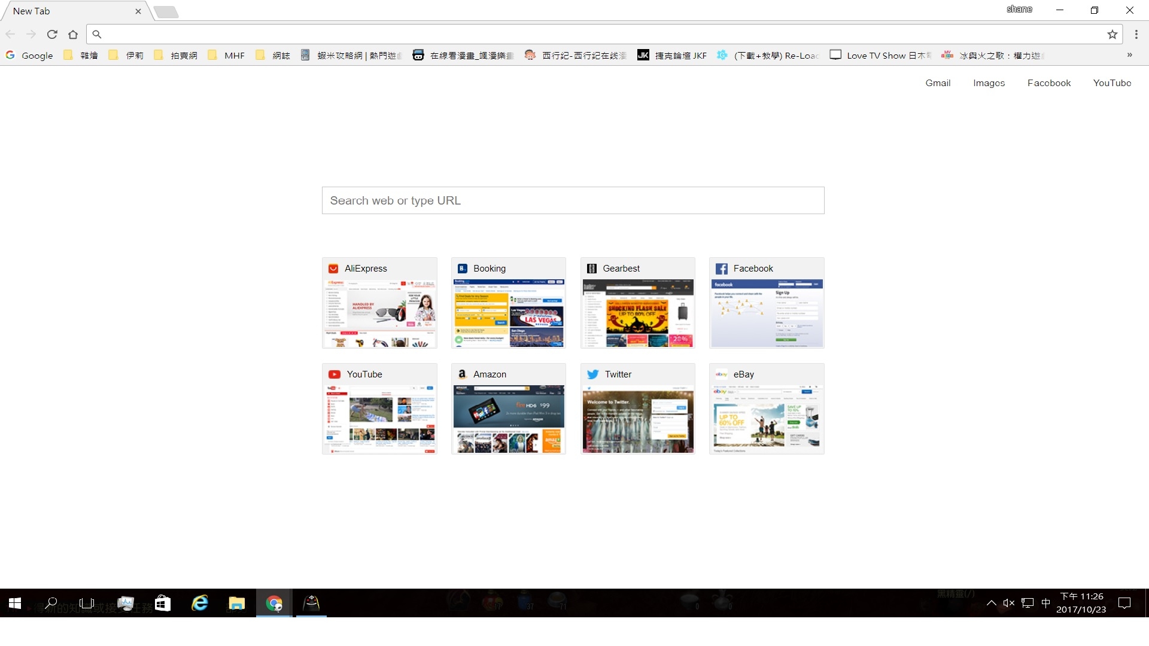
Task: Bookmark this page with the star icon
Action: (x=1112, y=34)
